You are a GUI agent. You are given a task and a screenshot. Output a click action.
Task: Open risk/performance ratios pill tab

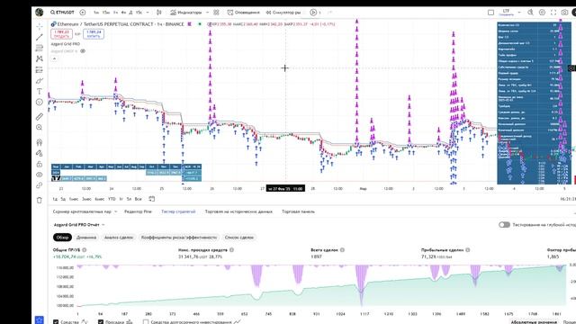tap(179, 238)
